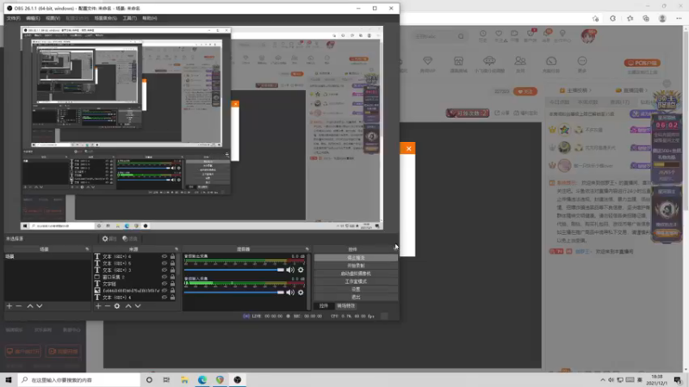Click the 开始录制 button
The height and width of the screenshot is (387, 689).
pyautogui.click(x=356, y=266)
